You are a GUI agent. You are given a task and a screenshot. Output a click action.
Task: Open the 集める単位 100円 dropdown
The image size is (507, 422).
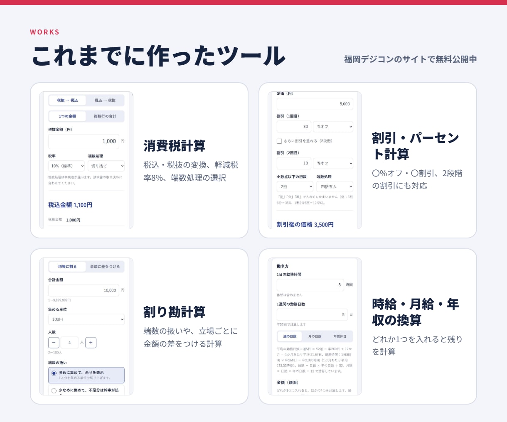tap(86, 319)
